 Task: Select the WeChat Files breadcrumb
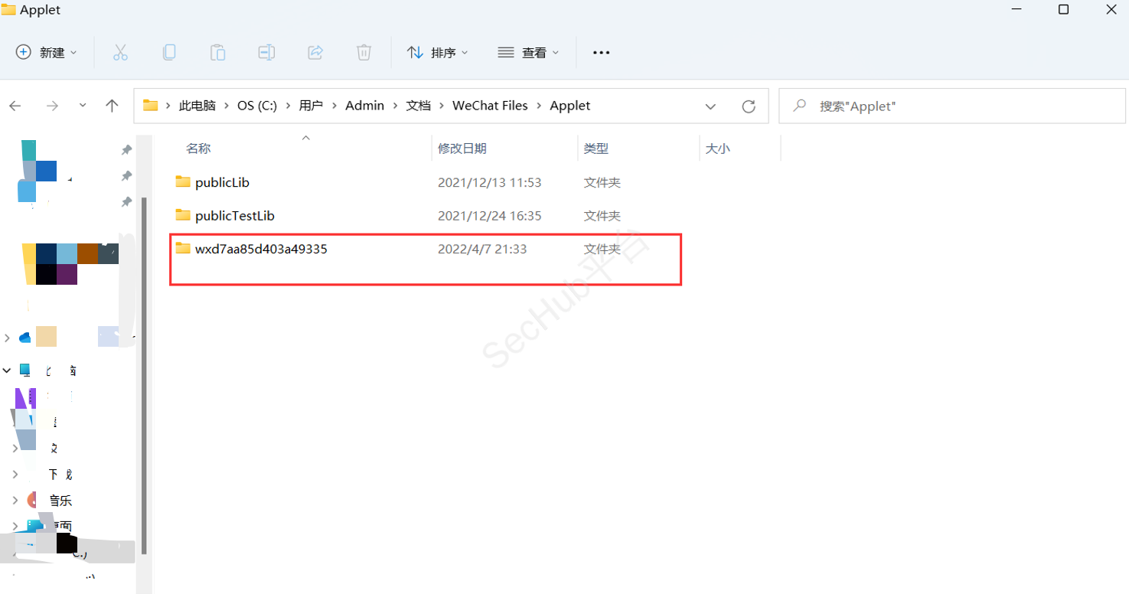[x=490, y=106]
